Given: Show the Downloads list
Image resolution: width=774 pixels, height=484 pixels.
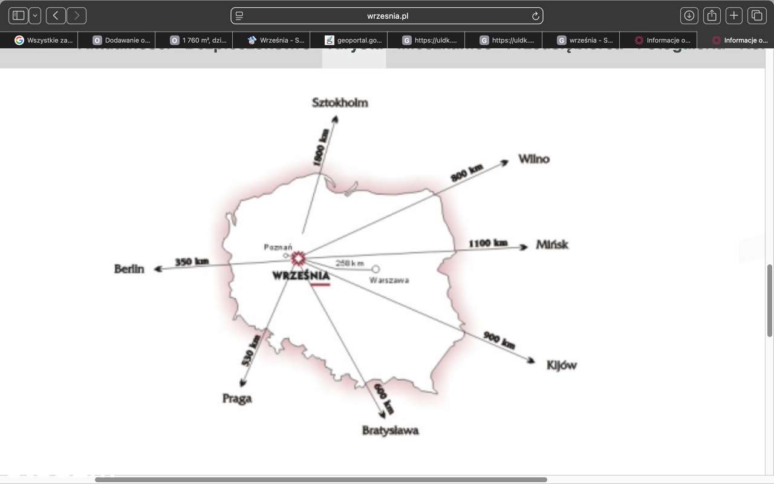Looking at the screenshot, I should (689, 16).
